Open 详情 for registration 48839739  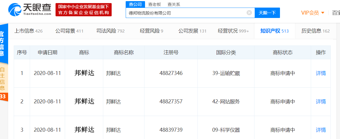click(321, 130)
